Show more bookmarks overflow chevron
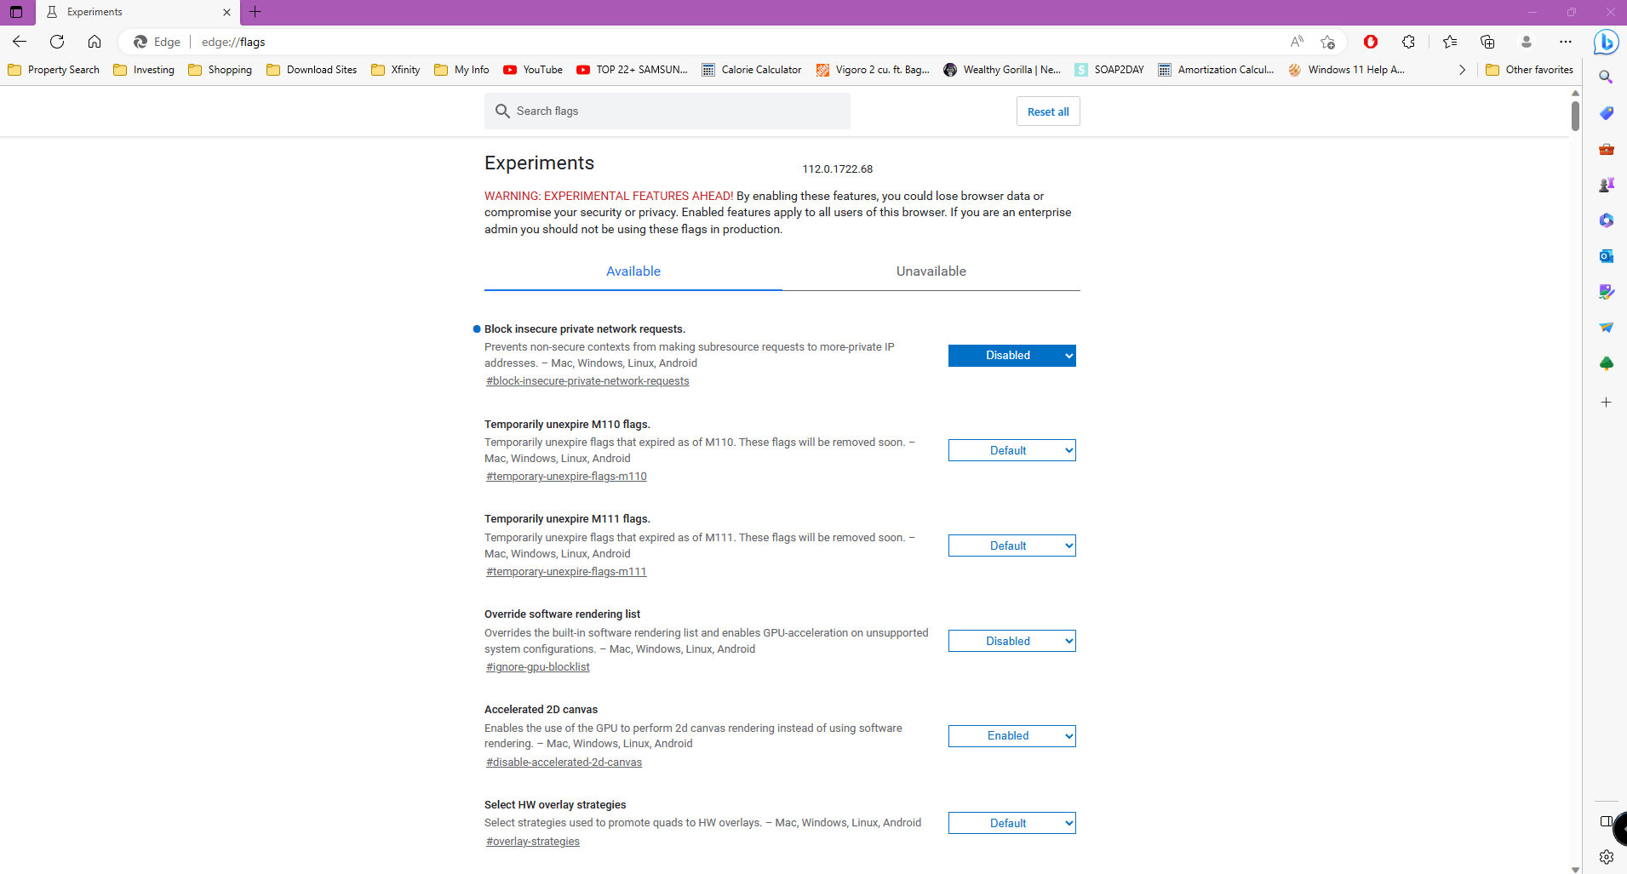This screenshot has height=874, width=1627. click(1462, 70)
